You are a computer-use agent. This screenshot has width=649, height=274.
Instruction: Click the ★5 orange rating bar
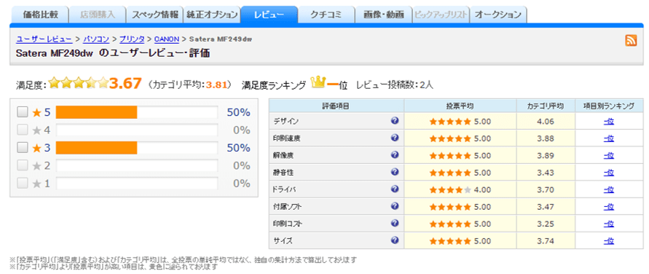click(96, 112)
